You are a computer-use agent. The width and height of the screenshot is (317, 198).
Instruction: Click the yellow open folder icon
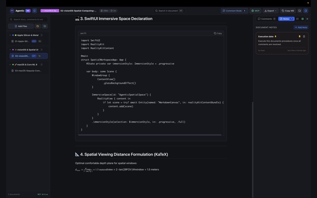click(38, 26)
